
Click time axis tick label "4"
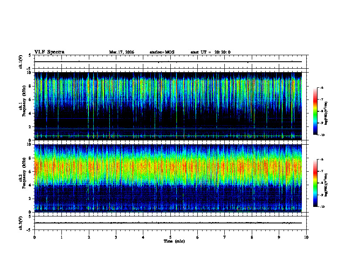(x=143, y=237)
